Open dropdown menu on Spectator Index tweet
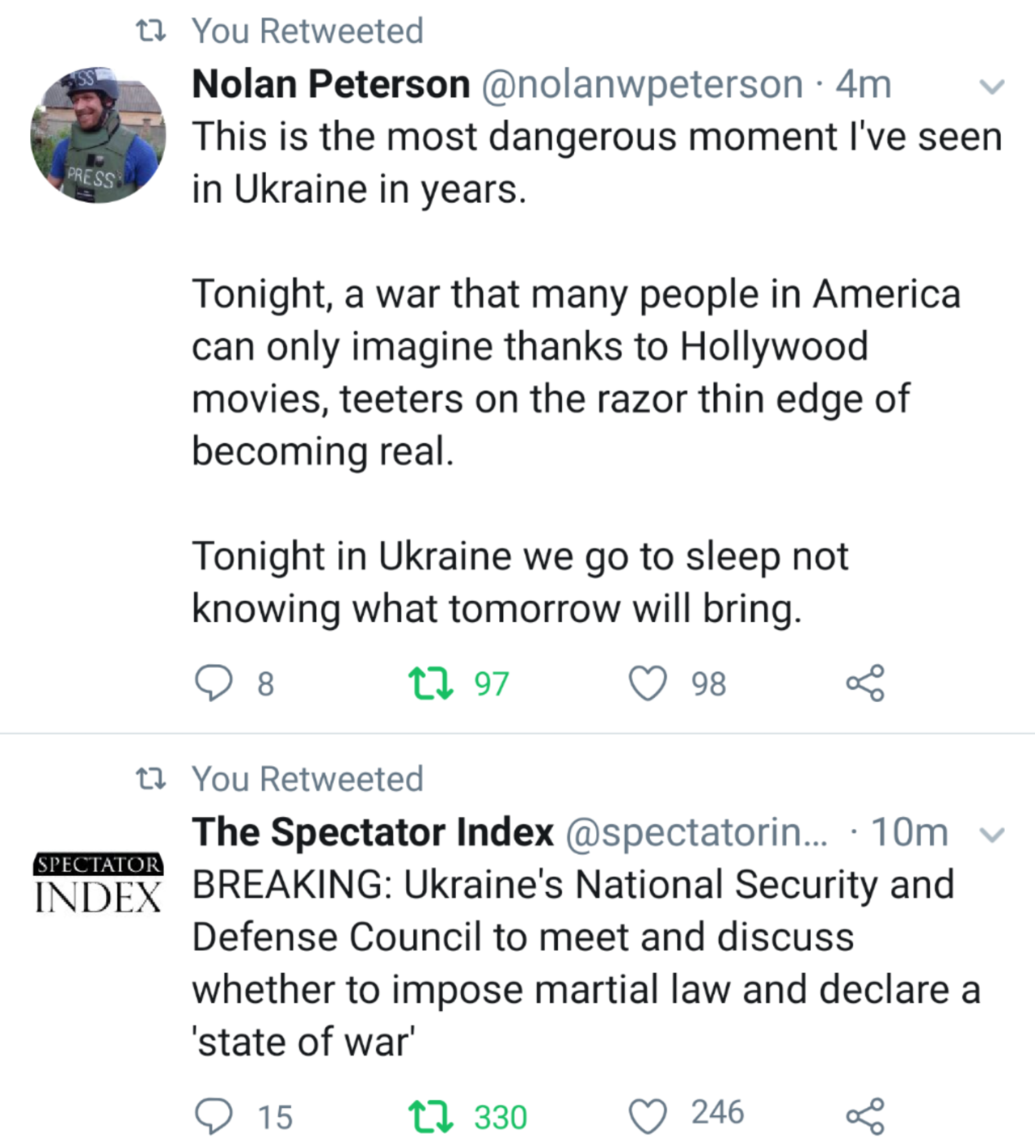Image resolution: width=1035 pixels, height=1142 pixels. click(x=991, y=834)
